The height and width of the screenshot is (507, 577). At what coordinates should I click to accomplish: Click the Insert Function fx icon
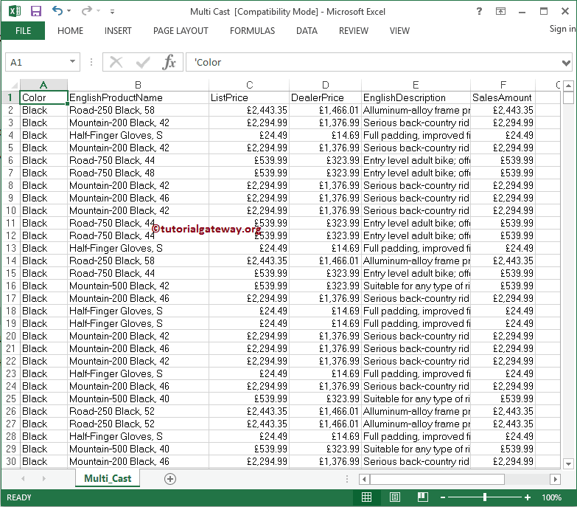[x=169, y=62]
